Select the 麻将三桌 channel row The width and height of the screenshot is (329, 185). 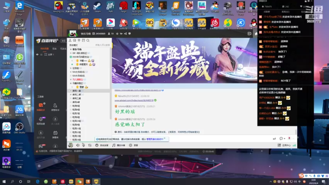click(89, 98)
